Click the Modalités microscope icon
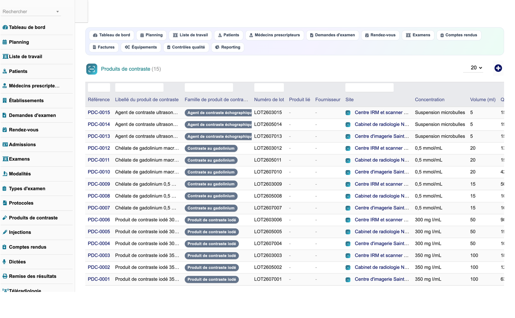 click(5, 174)
